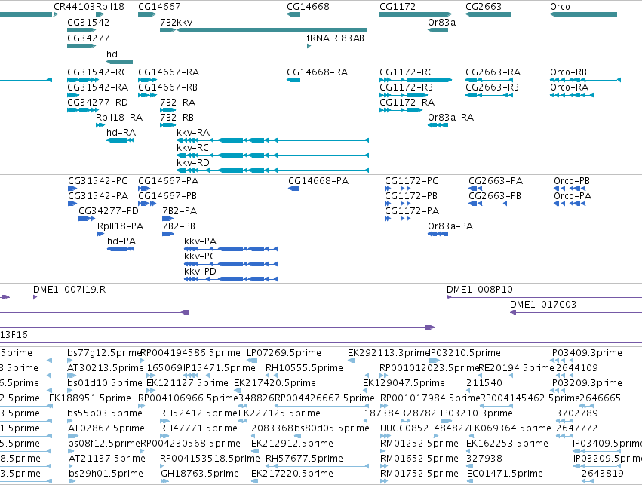The image size is (642, 485).
Task: Select the long kkv gene bar
Action: (272, 30)
